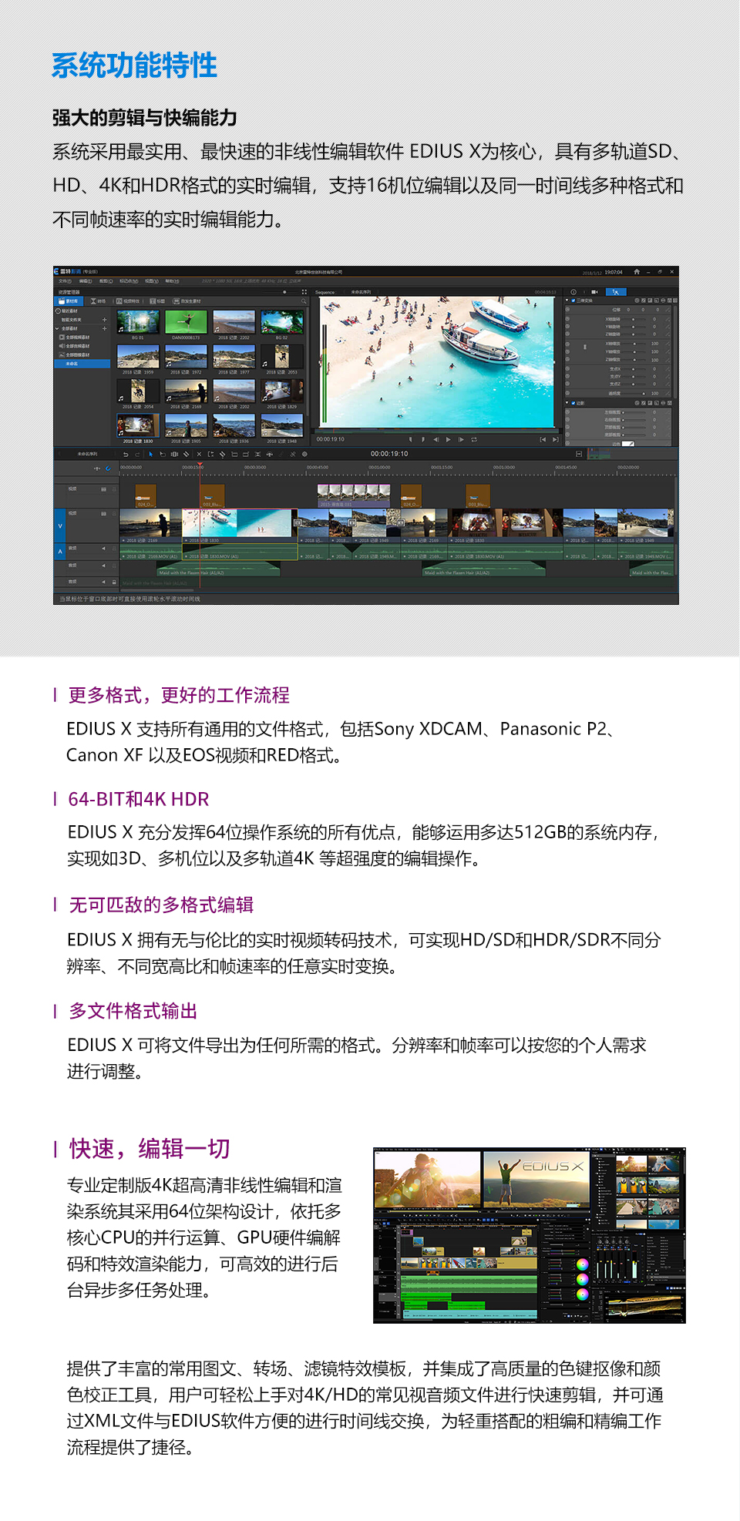Open the 文件(F) menu
Viewport: 740px width, 1521px height.
(x=65, y=281)
